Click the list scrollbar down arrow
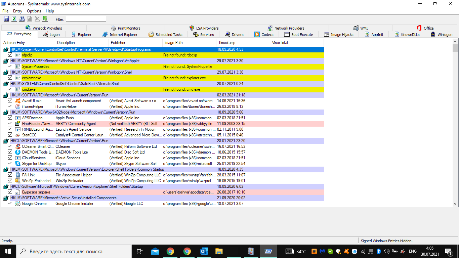Screen dimensions: 459x258 (455, 204)
